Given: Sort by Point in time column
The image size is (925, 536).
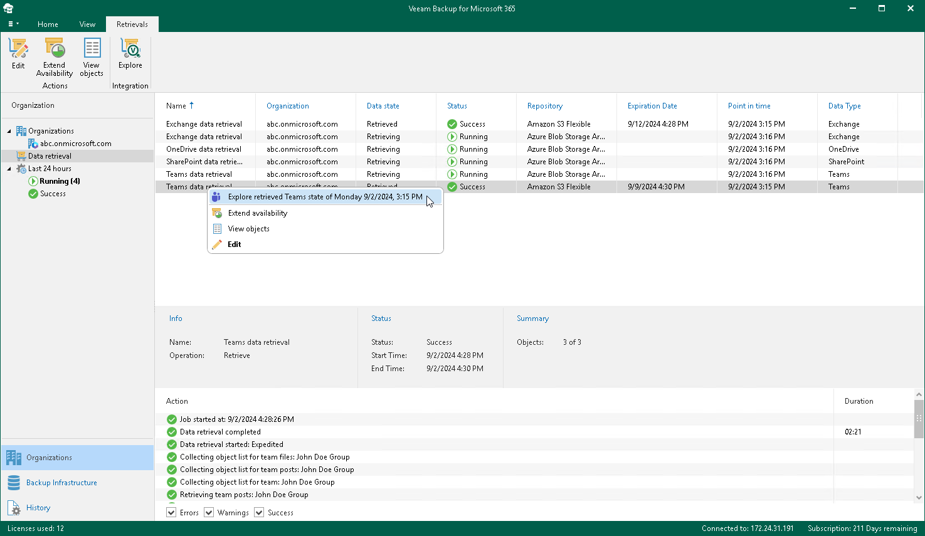Looking at the screenshot, I should click(749, 106).
